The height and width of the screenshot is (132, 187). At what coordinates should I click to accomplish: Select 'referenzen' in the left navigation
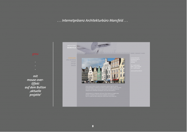(73, 65)
